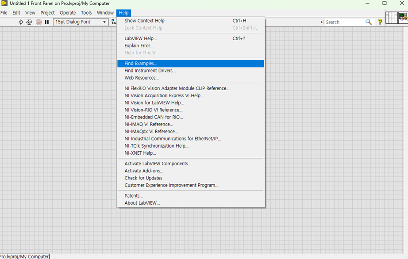Click inside the Search field
The height and width of the screenshot is (259, 408).
(x=344, y=22)
